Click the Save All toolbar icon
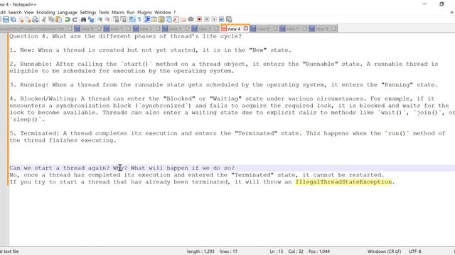Viewport: 455px width, 255px height. (x=13, y=19)
